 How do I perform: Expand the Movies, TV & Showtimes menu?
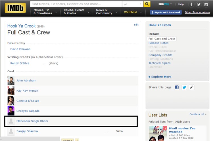click(x=45, y=12)
